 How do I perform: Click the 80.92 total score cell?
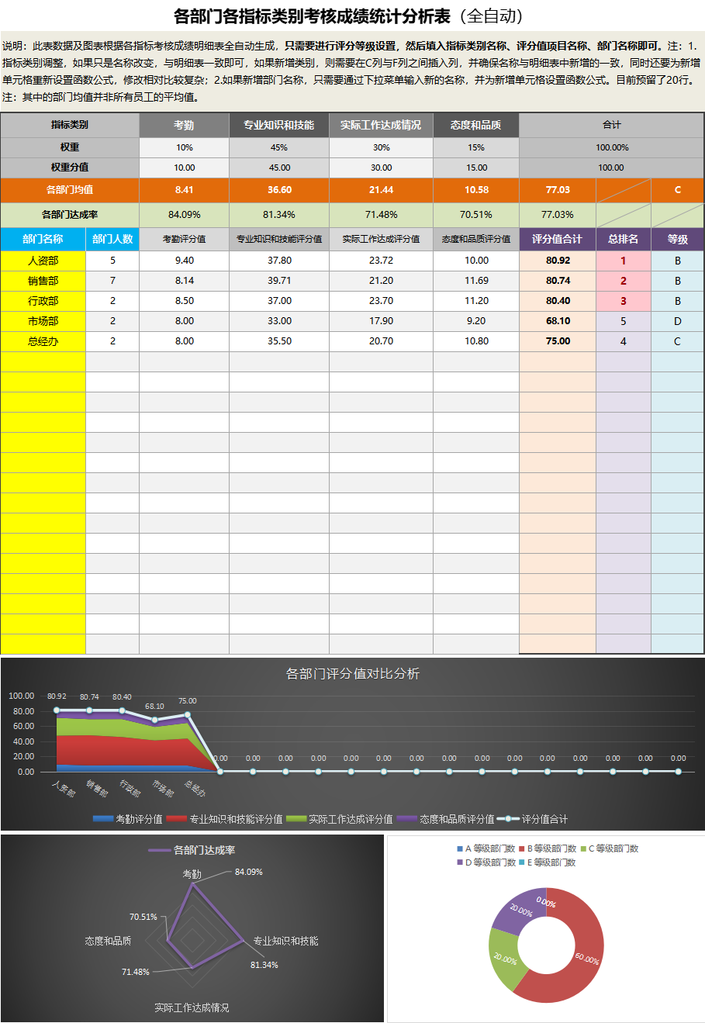click(x=558, y=261)
